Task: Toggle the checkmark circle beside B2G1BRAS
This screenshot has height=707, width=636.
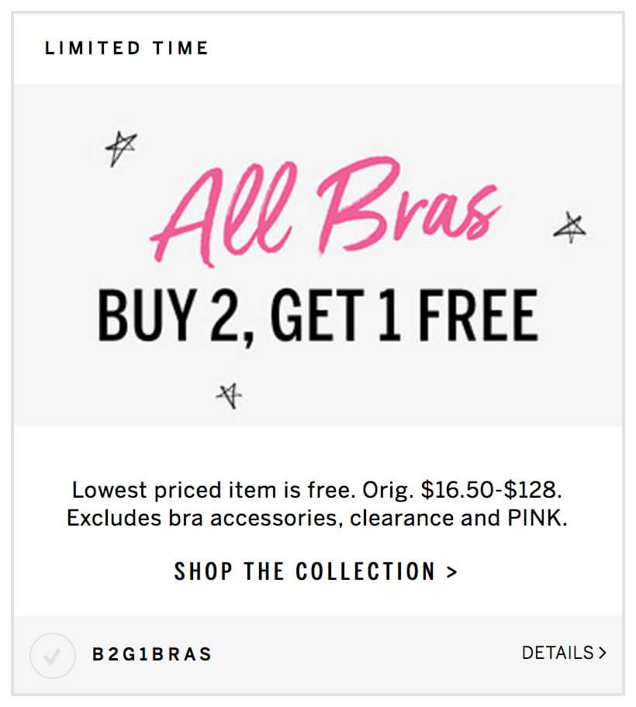Action: (x=52, y=655)
